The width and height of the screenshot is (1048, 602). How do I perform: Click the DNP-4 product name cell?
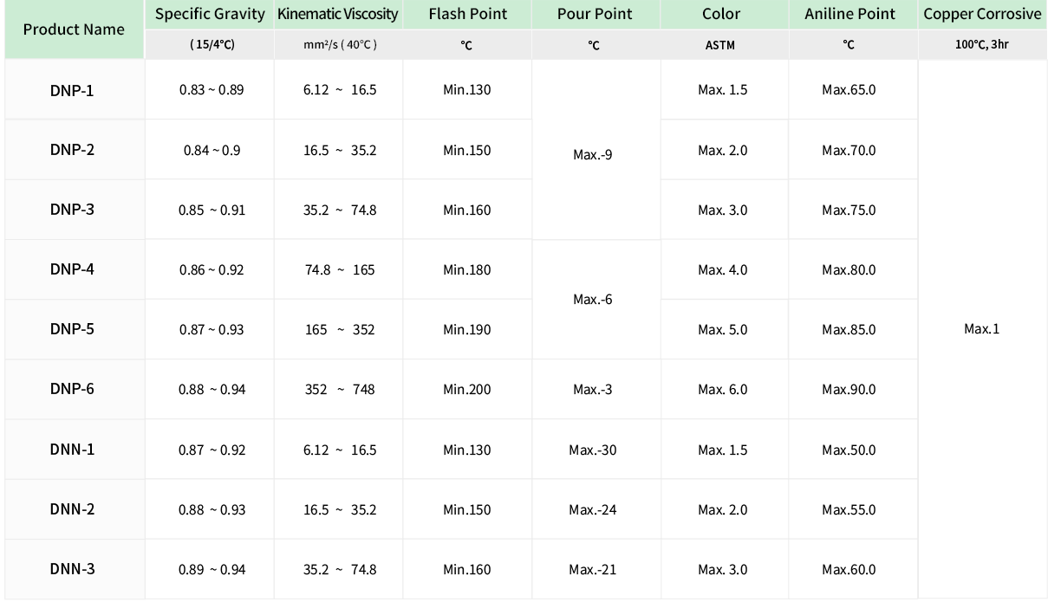pyautogui.click(x=73, y=269)
